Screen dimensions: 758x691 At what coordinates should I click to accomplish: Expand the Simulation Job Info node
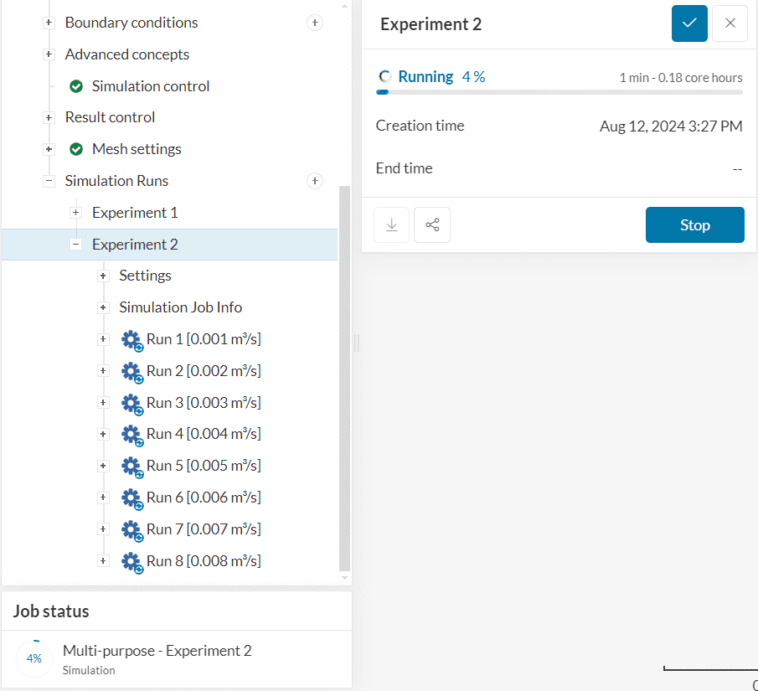click(103, 307)
